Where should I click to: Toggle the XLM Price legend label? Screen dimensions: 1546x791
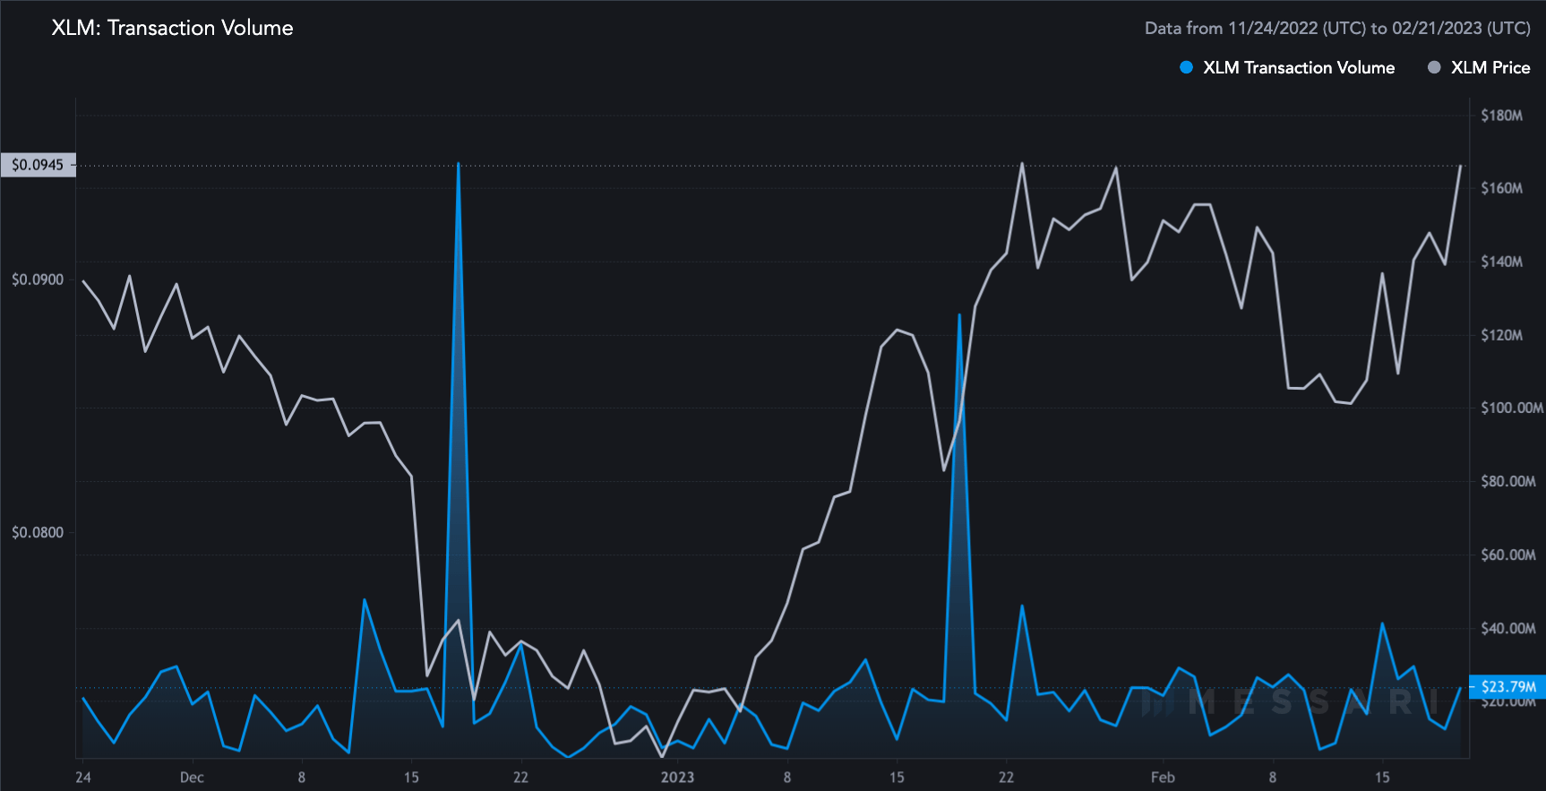coord(1490,67)
